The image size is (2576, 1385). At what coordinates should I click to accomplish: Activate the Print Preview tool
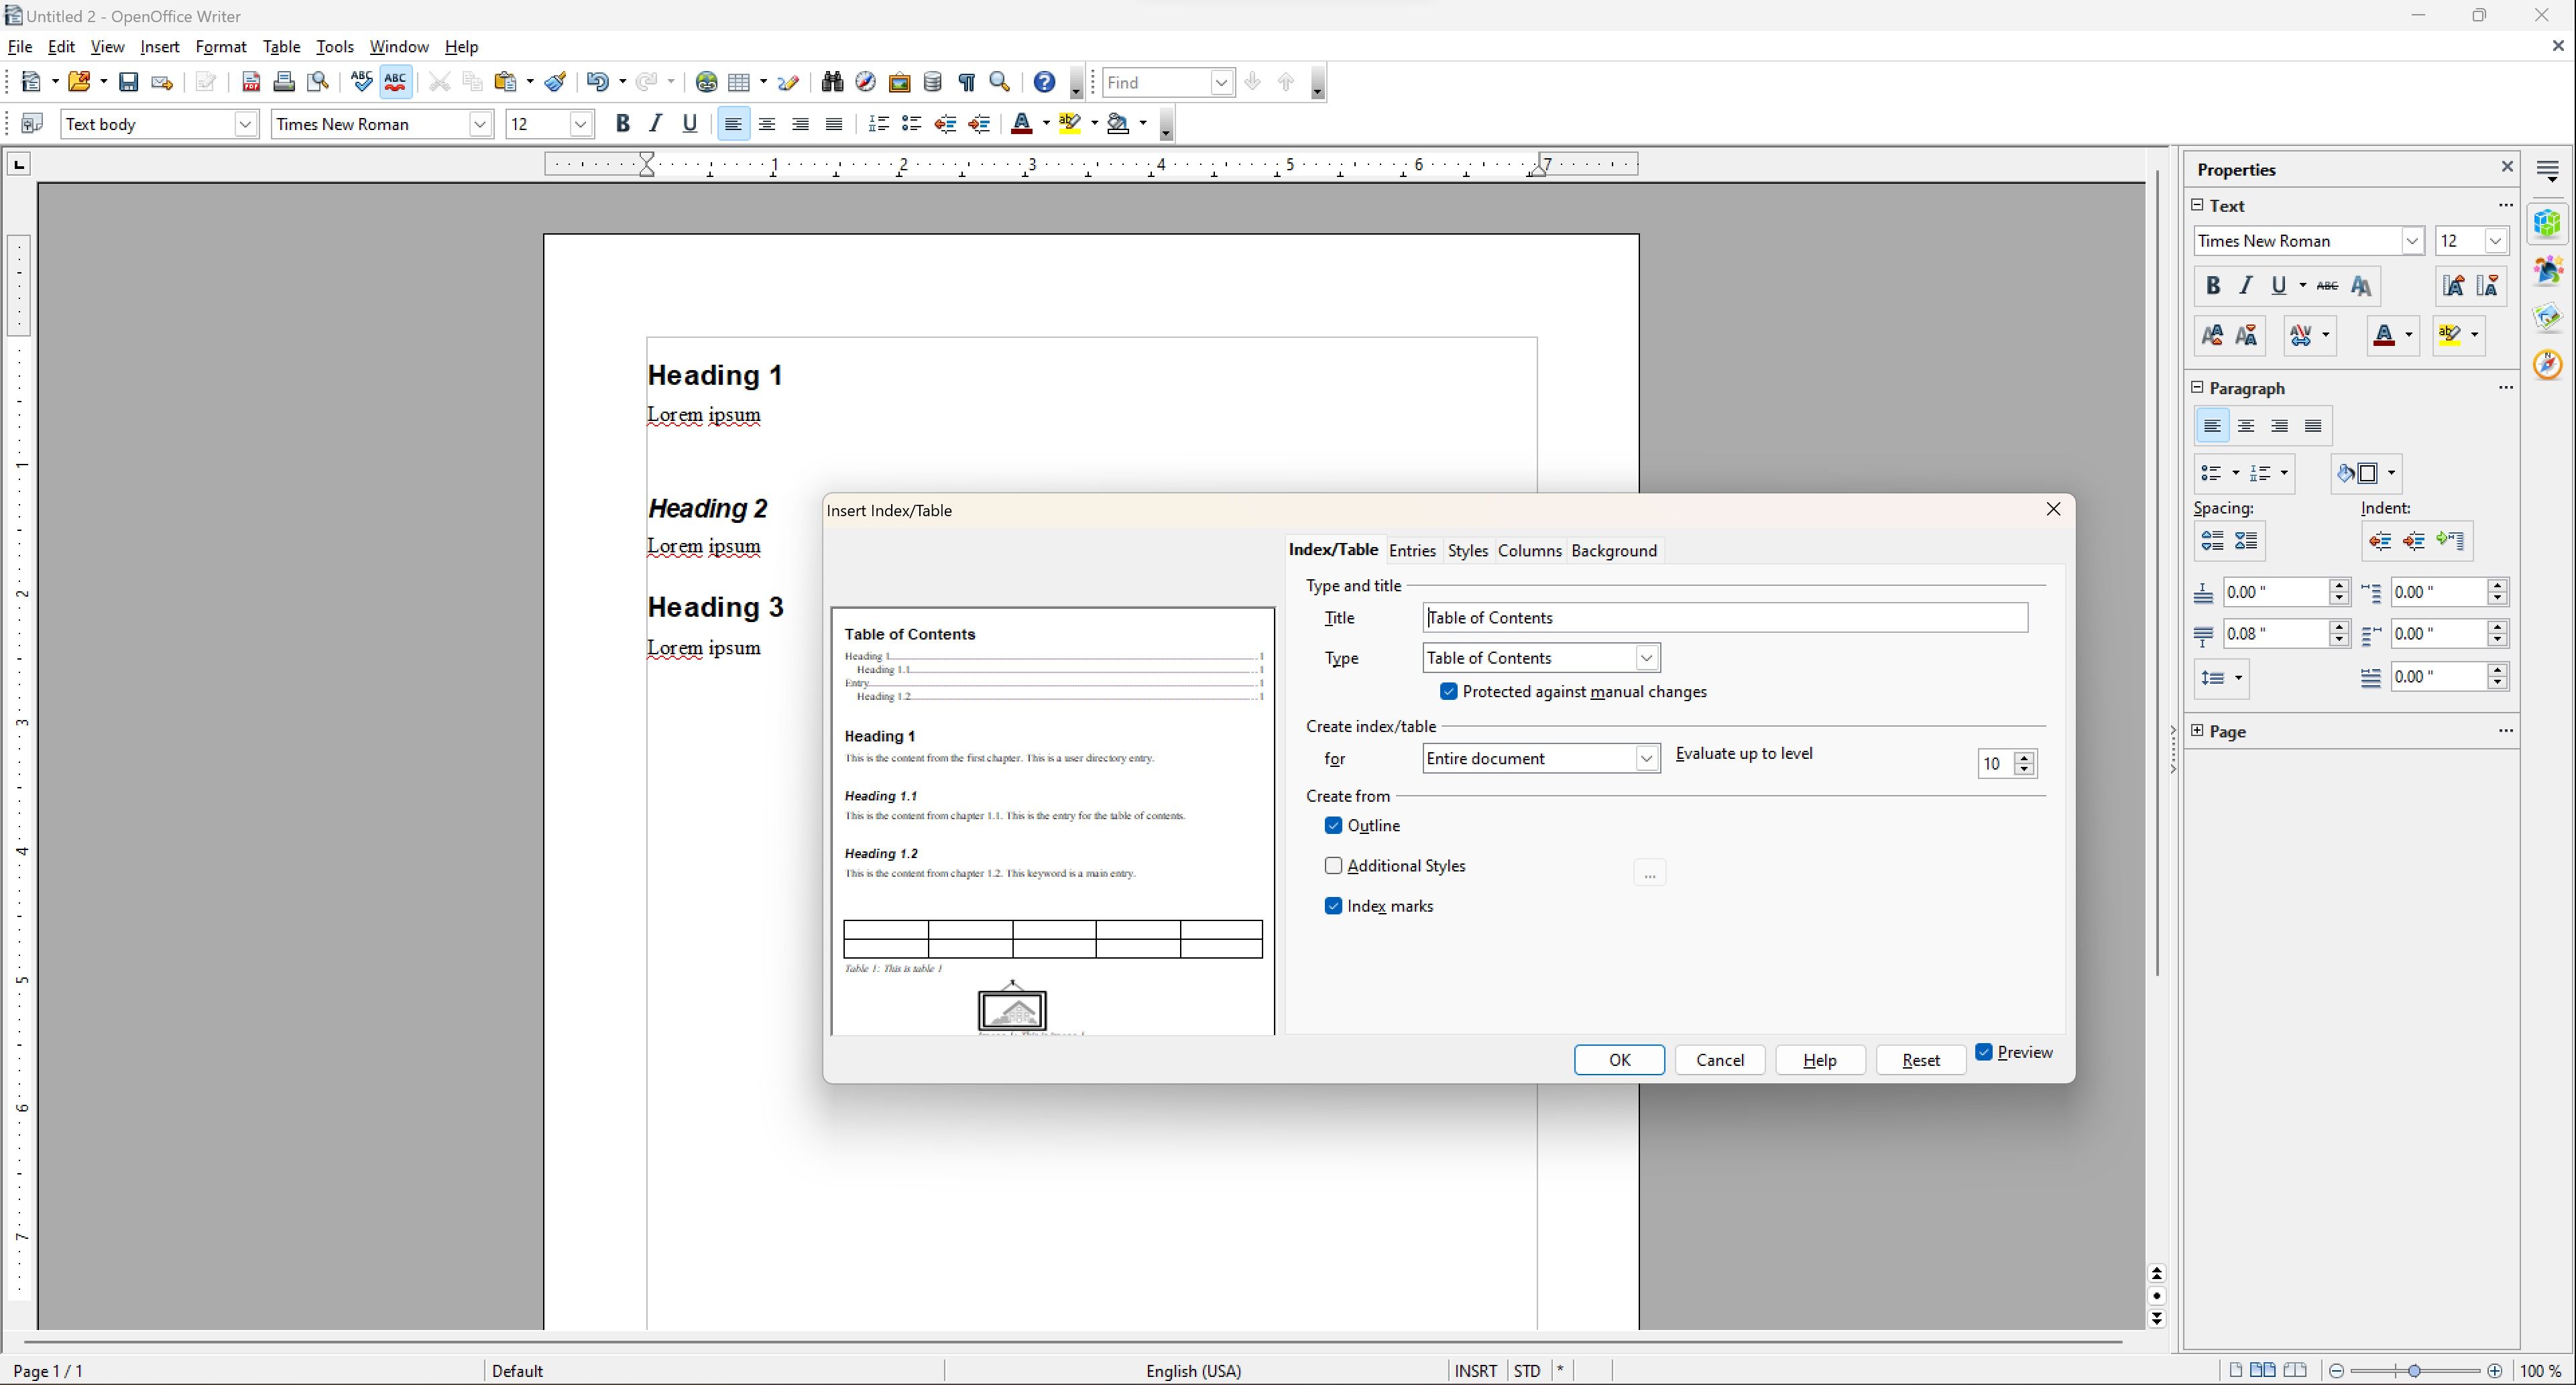(318, 82)
